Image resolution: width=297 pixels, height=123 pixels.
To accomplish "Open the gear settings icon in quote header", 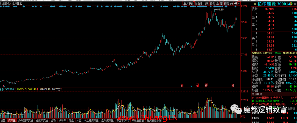I will pos(295,4).
